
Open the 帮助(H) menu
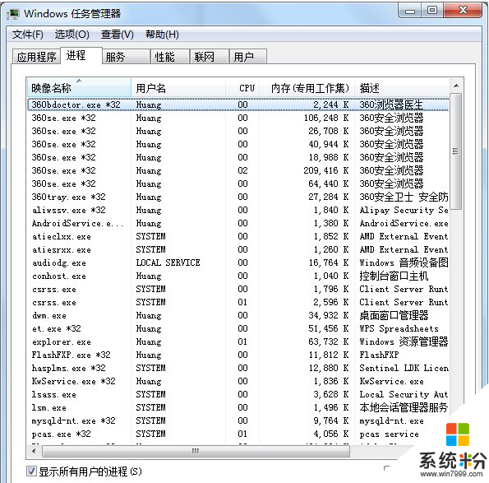coord(162,35)
